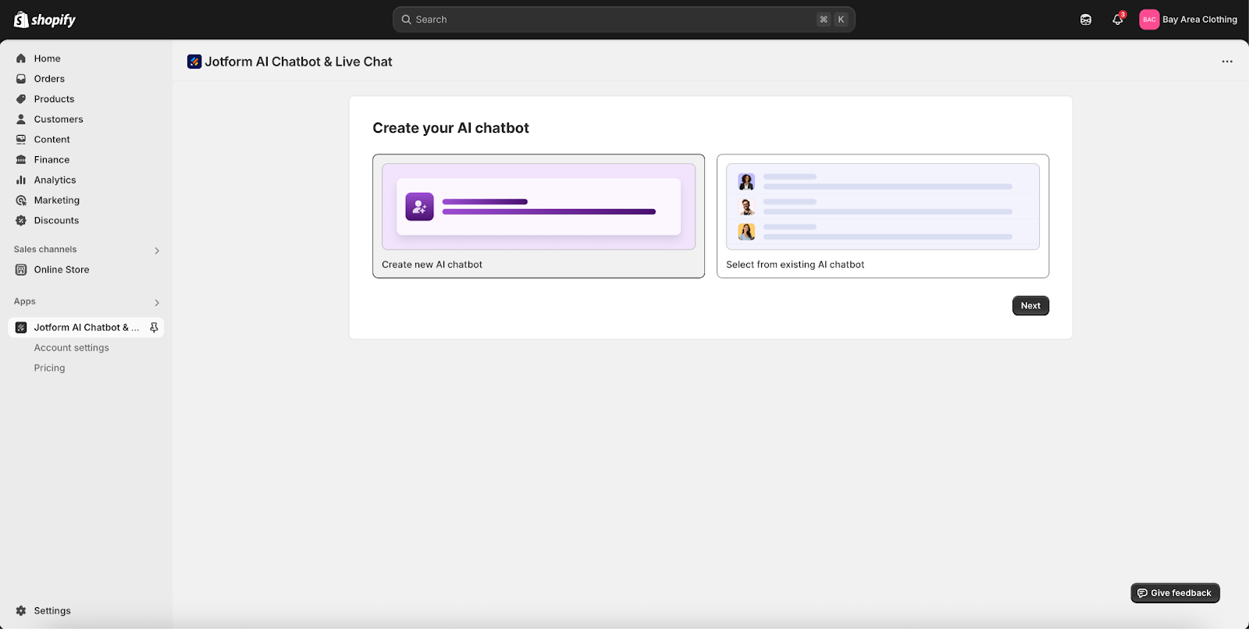Expand the Sales channels section chevron
The image size is (1249, 629).
coord(157,251)
